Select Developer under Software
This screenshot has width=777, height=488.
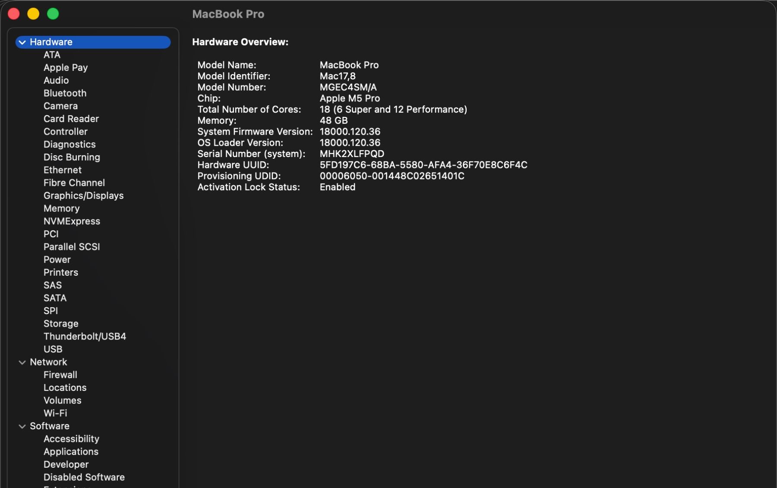[66, 465]
